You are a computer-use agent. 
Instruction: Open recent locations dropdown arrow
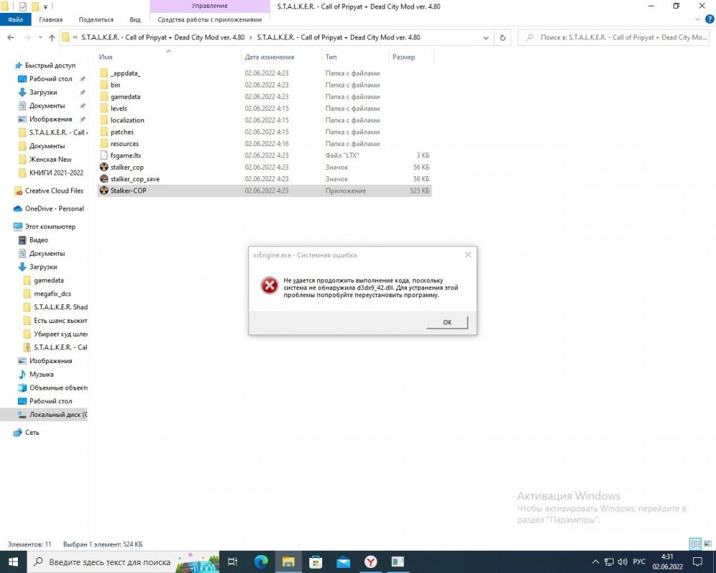[x=40, y=38]
